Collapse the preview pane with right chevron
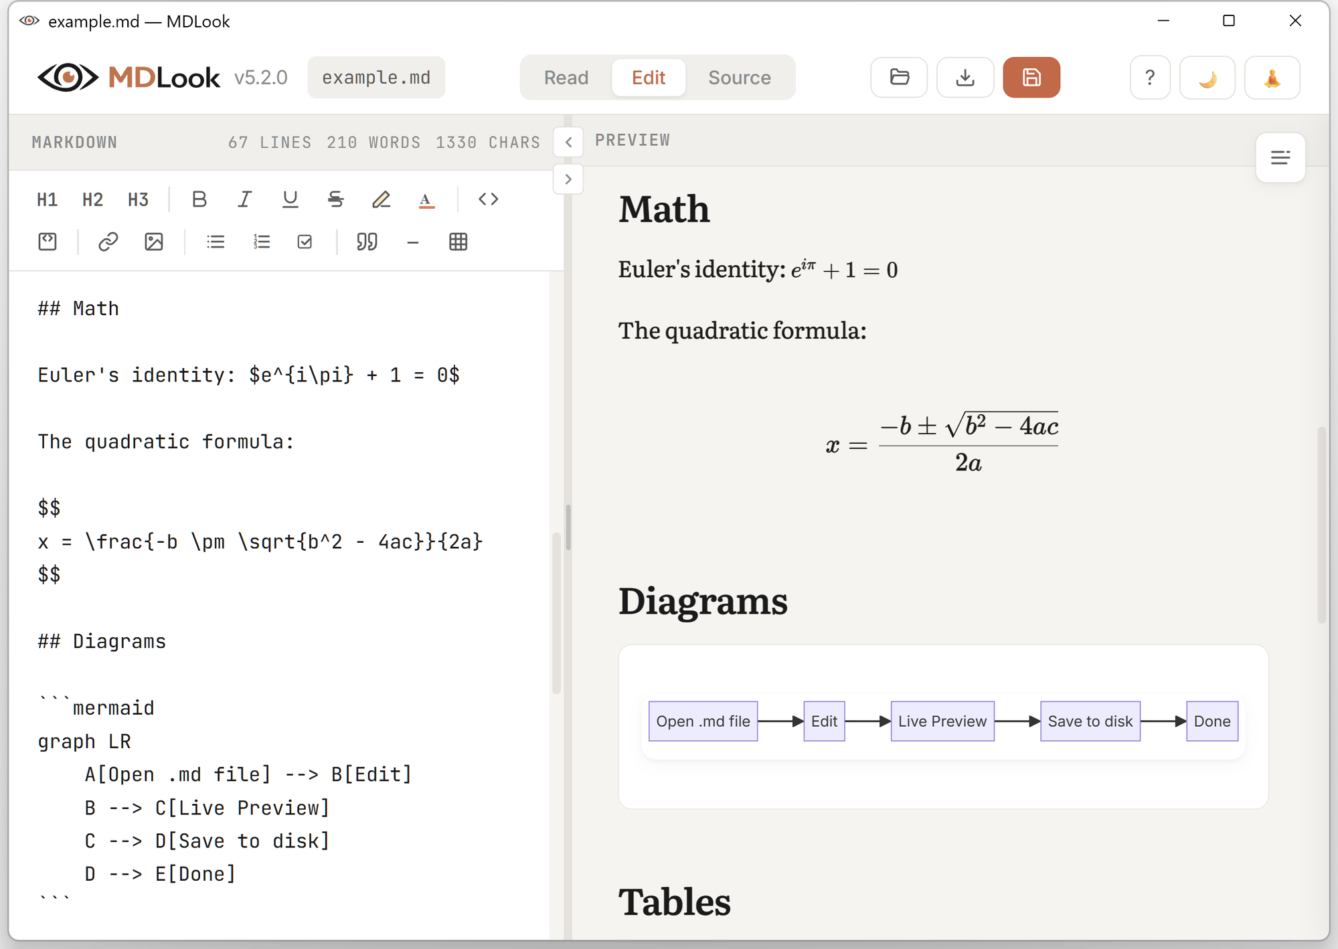The width and height of the screenshot is (1338, 949). coord(568,179)
